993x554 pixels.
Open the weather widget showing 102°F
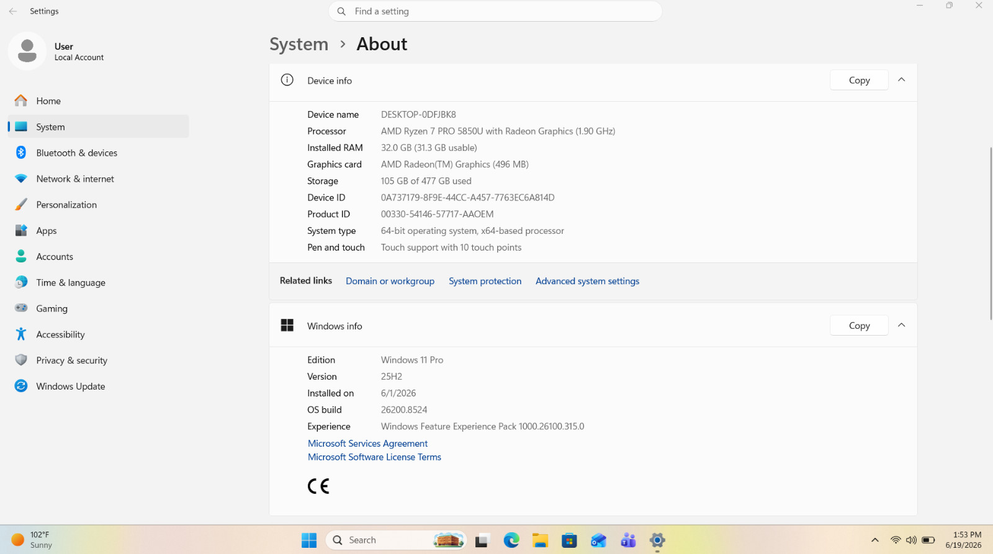32,540
